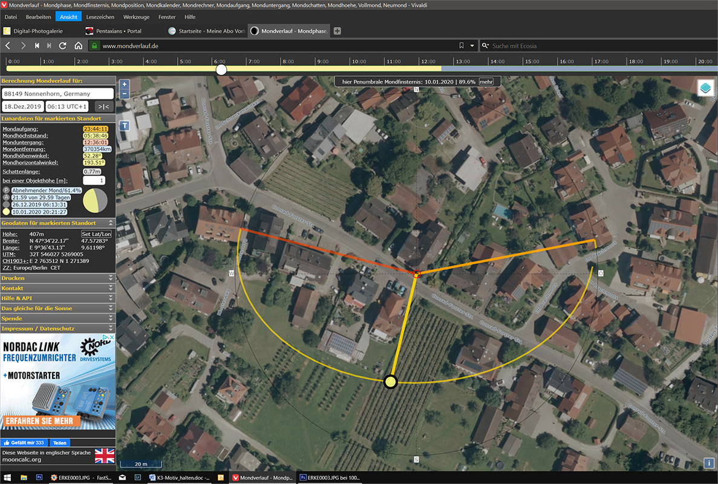
Task: Click the Set Lat/Lon button
Action: pyautogui.click(x=97, y=234)
